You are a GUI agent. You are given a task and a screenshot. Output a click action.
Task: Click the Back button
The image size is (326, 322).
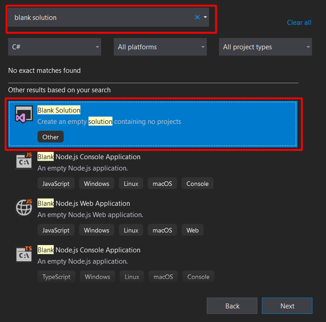[232, 306]
